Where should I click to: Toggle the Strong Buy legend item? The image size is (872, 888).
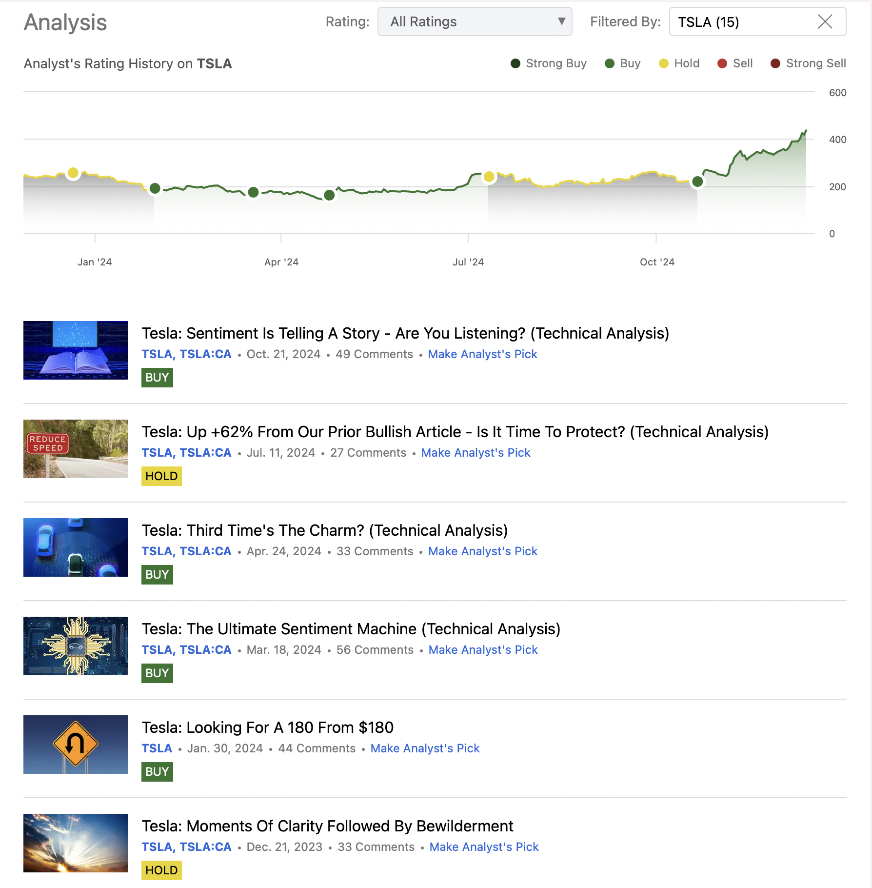549,63
